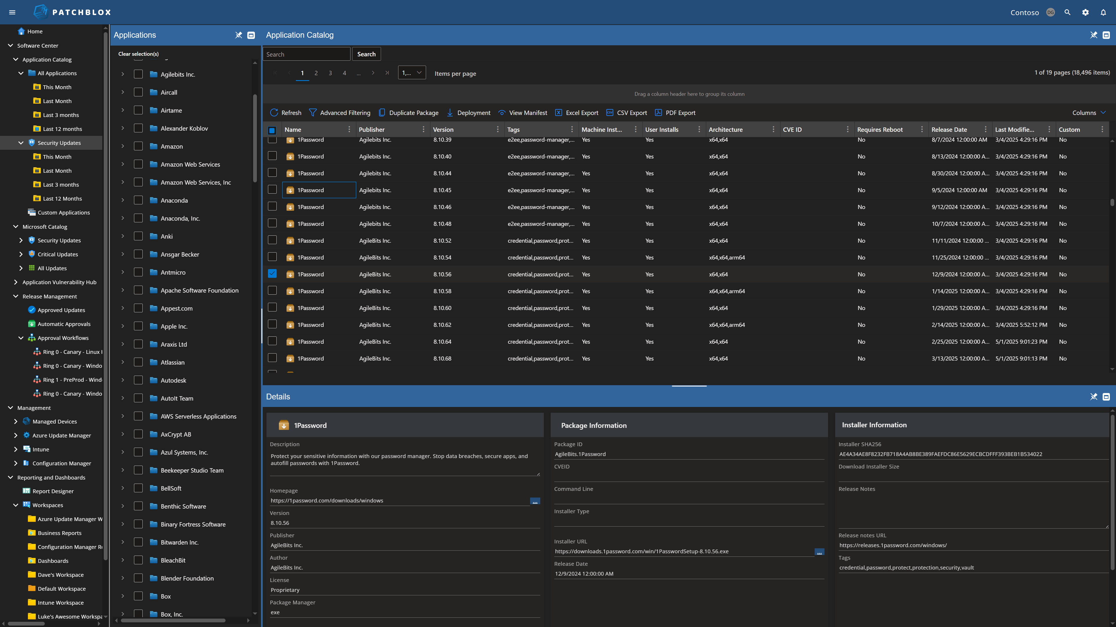Click inside the Search applications field
1116x627 pixels.
click(x=306, y=54)
